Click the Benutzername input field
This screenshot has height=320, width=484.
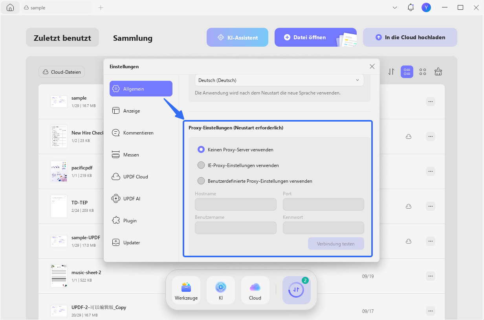(x=236, y=228)
